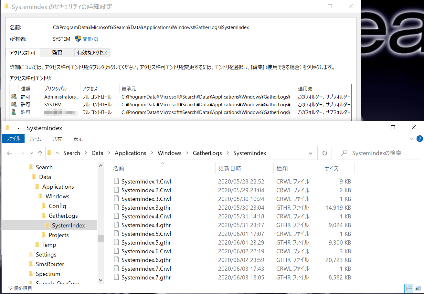Screen dimensions: 424x294
Task: Click the プリンシパル column header in permissions list
Action: point(61,89)
